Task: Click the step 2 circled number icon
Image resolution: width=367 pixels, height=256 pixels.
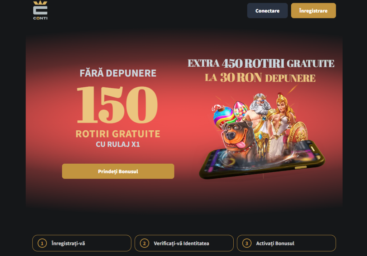Action: click(x=144, y=243)
